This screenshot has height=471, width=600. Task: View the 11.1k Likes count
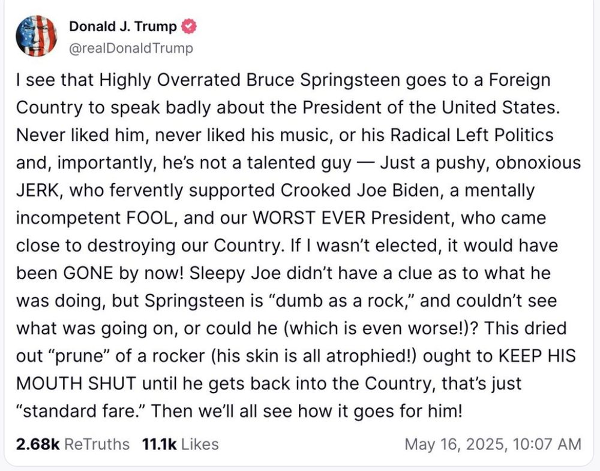(158, 444)
